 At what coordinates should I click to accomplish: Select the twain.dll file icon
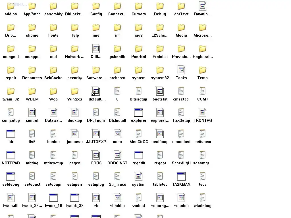click(11, 198)
